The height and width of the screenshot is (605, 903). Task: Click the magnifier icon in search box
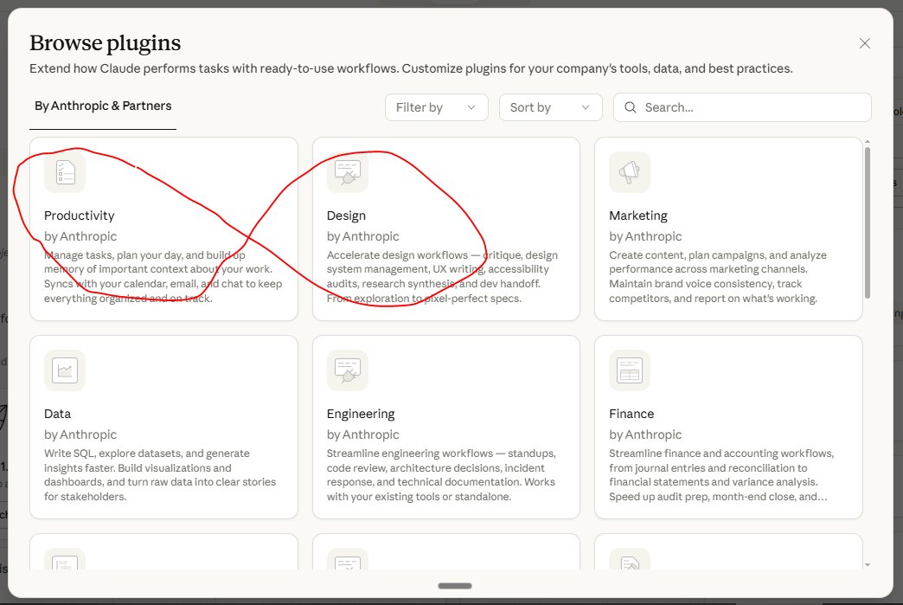pyautogui.click(x=631, y=107)
